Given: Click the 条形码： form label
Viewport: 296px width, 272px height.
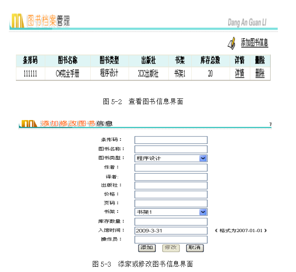Looking at the screenshot, I should click(x=111, y=140).
